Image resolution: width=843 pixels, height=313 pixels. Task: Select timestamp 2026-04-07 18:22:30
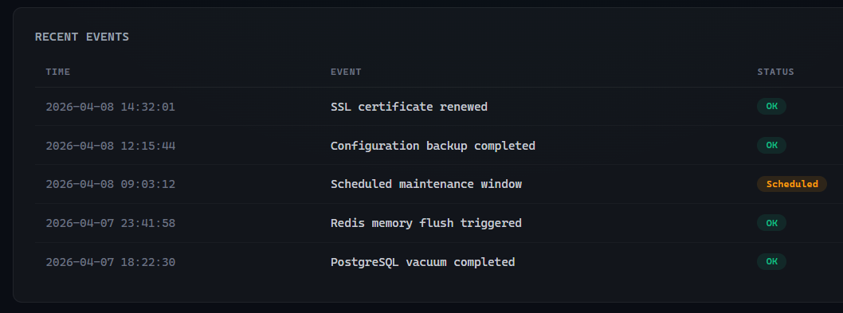[110, 263]
